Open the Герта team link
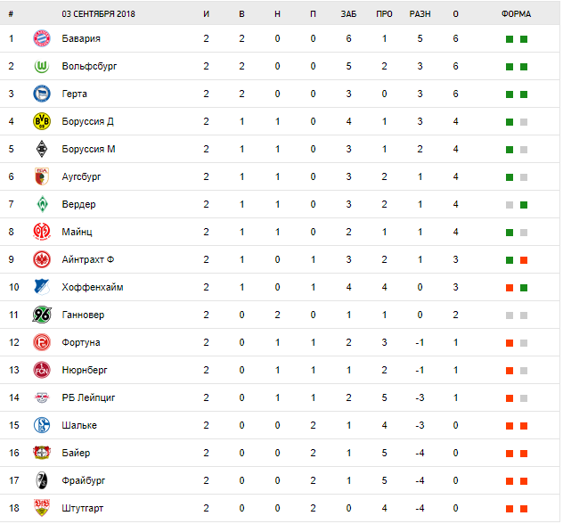Image resolution: width=563 pixels, height=524 pixels. [x=75, y=94]
